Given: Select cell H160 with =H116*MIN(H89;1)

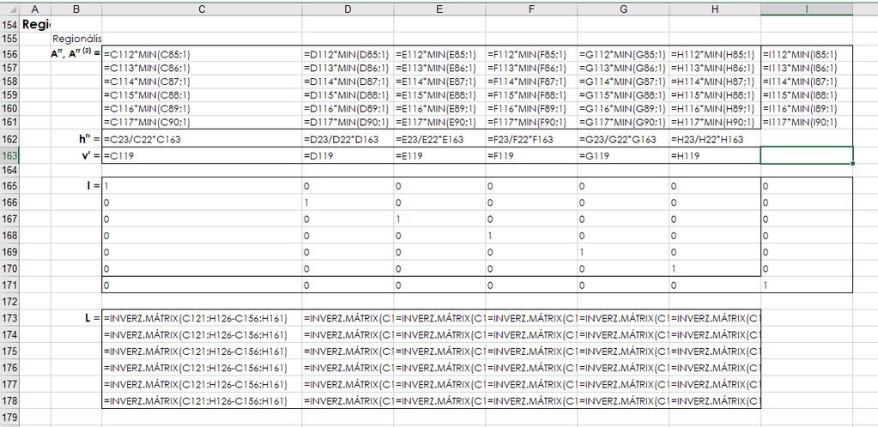Looking at the screenshot, I should [714, 108].
